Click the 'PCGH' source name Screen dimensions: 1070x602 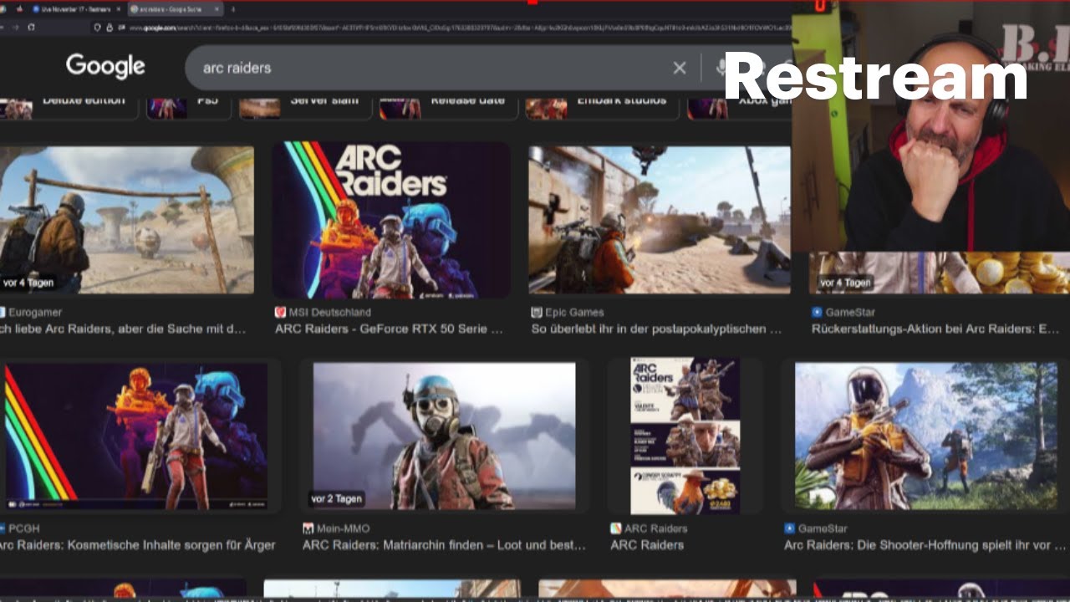point(24,528)
